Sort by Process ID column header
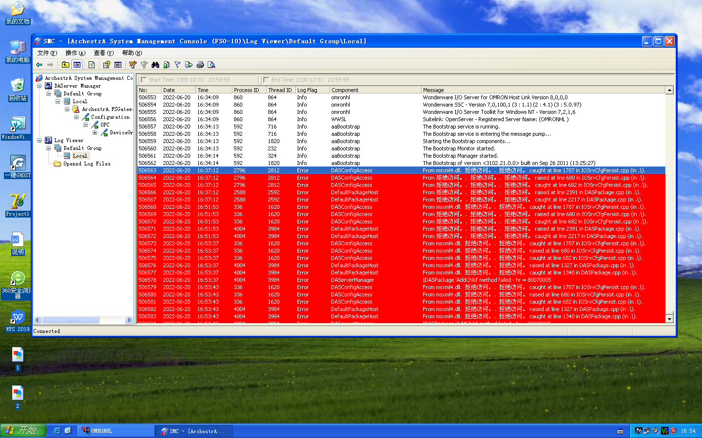702x438 pixels. tap(249, 90)
